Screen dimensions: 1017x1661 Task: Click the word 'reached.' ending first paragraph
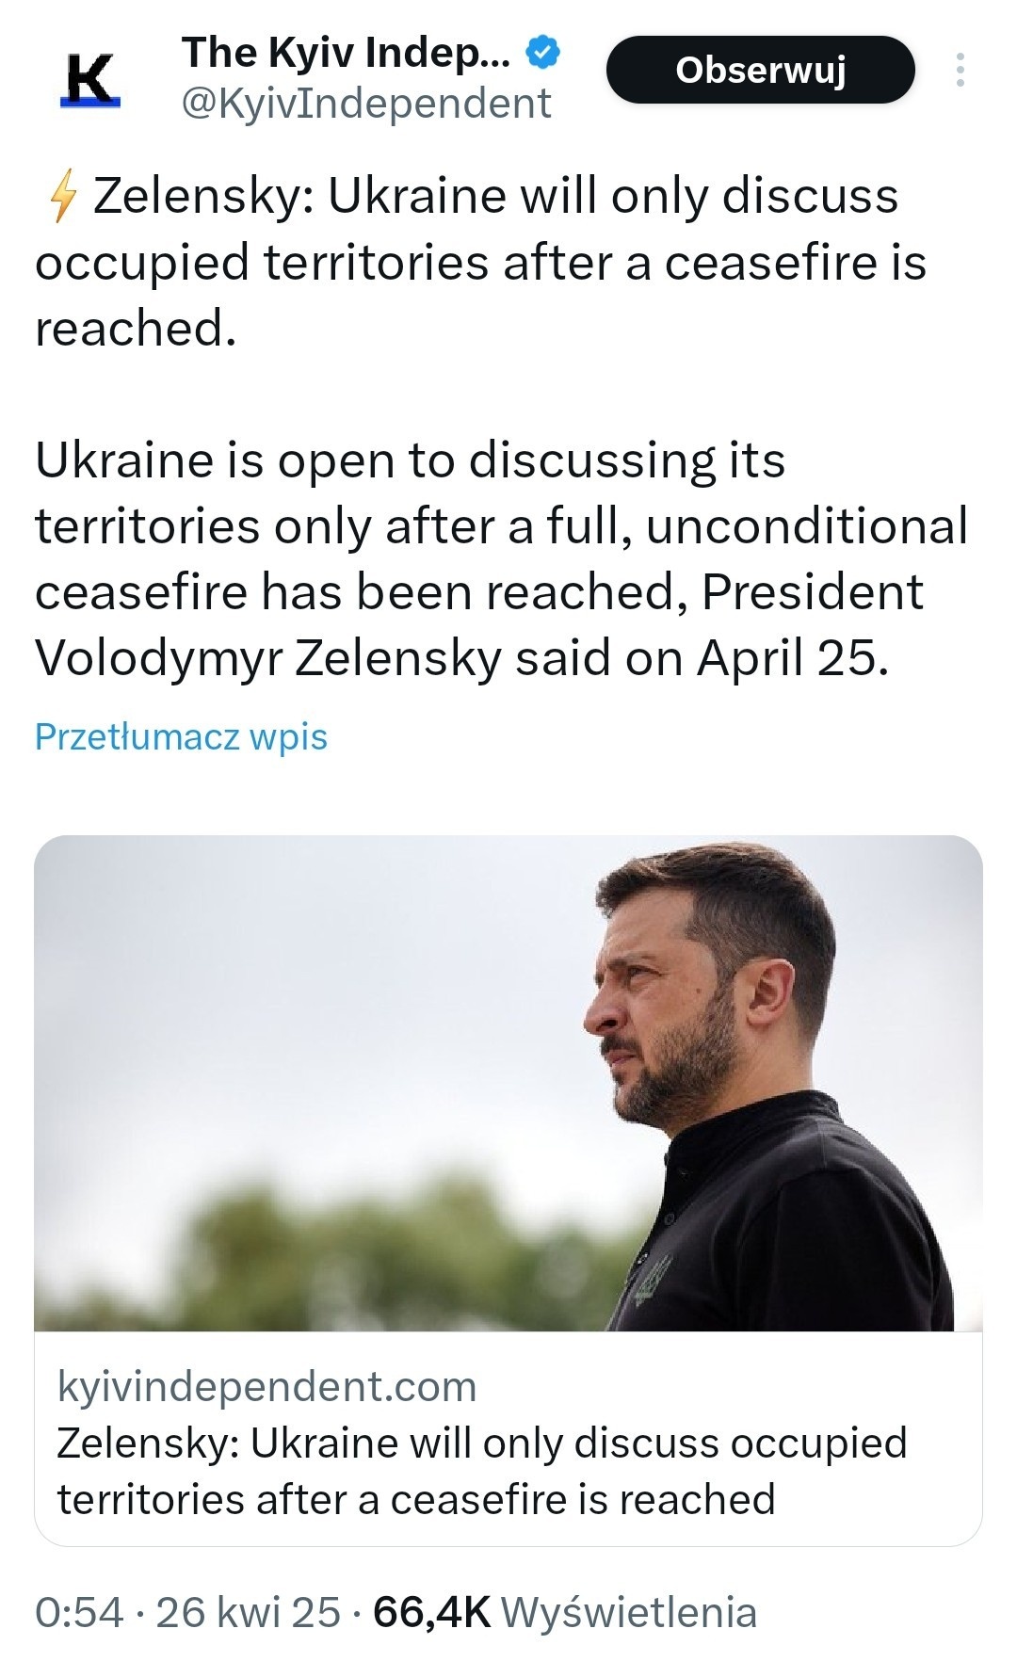[x=136, y=330]
